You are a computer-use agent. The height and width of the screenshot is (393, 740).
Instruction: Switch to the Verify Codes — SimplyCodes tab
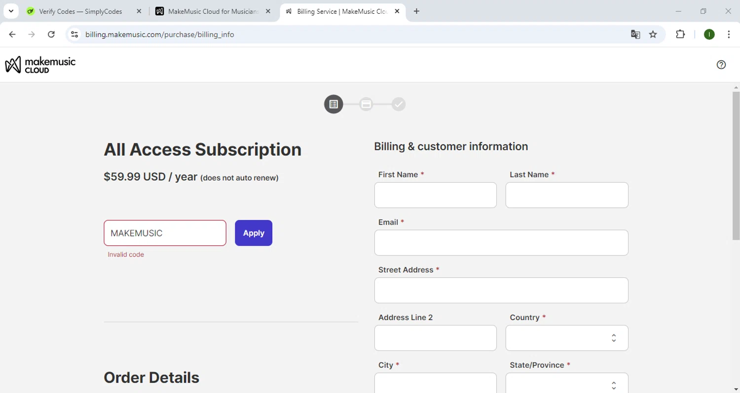pos(80,11)
